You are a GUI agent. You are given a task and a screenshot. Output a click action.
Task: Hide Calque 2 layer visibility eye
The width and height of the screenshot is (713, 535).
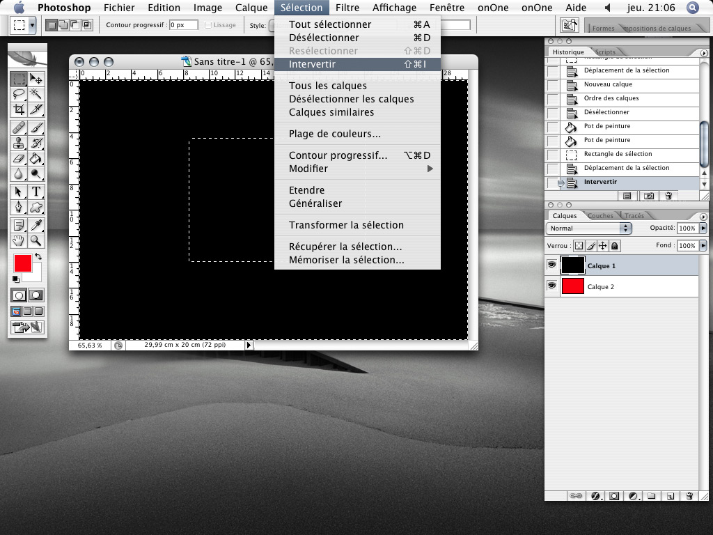(552, 286)
